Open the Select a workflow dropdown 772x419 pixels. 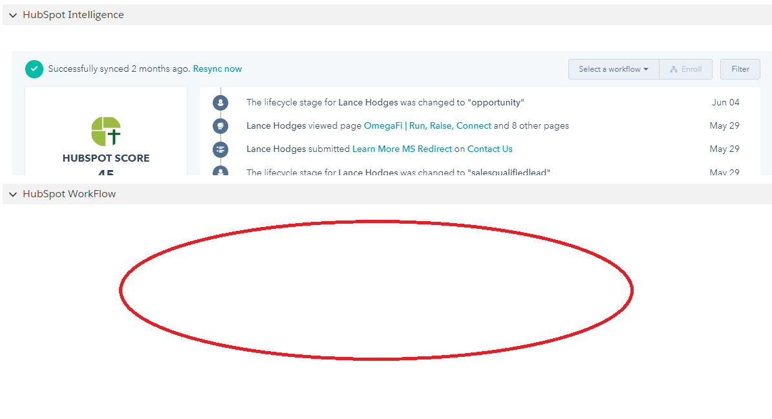[x=614, y=69]
